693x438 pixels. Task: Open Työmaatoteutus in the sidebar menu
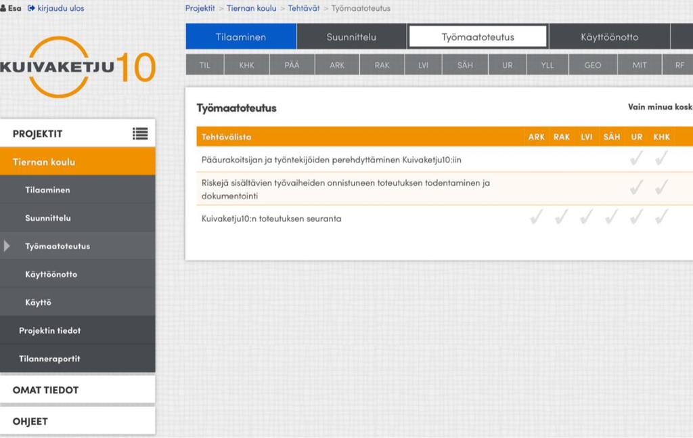click(78, 246)
